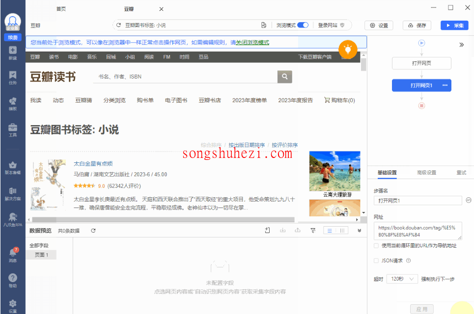Switch to the 首页 tab
Screen dimensions: 474x314
click(61, 9)
